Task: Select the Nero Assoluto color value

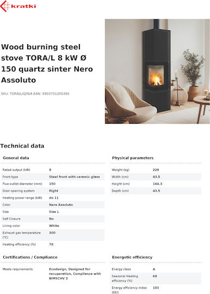Action: click(x=61, y=205)
